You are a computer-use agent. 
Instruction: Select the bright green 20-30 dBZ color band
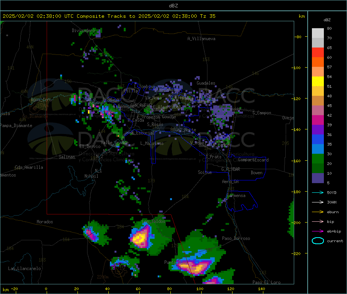click(318, 158)
